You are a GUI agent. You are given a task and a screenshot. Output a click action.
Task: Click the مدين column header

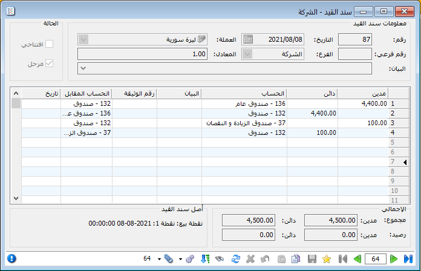click(x=363, y=94)
